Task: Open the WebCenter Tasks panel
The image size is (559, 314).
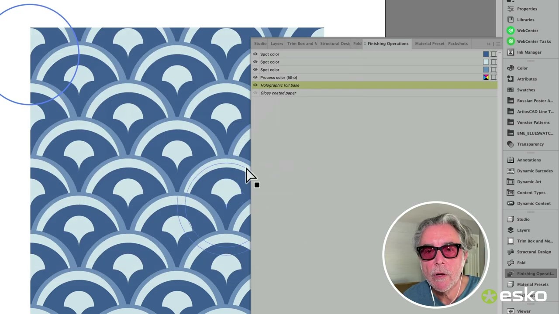Action: click(529, 41)
